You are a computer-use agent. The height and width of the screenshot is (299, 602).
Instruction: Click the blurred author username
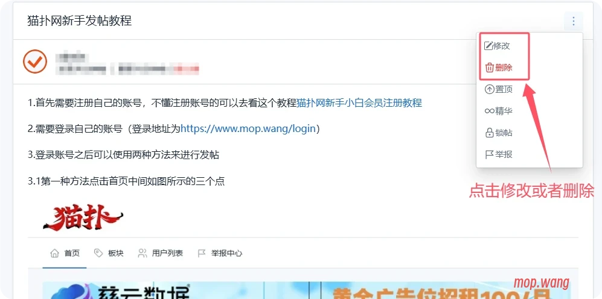(x=70, y=57)
